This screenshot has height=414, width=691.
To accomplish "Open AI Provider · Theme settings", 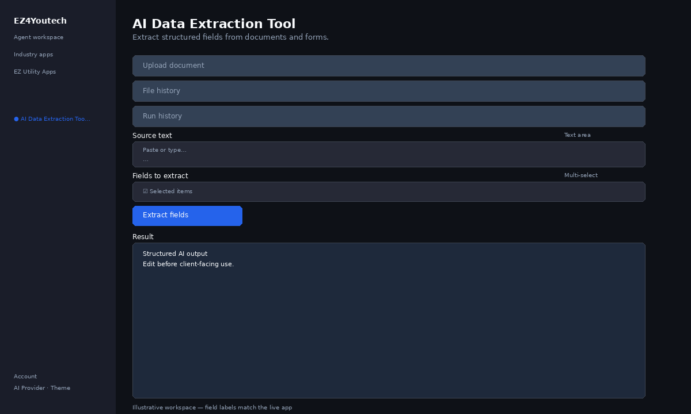I will click(x=42, y=388).
